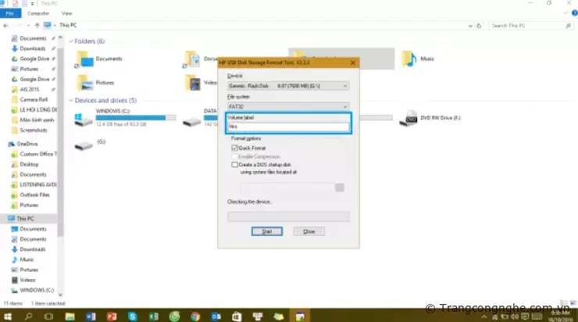Open the File tab in Explorer
The height and width of the screenshot is (322, 578).
[10, 13]
